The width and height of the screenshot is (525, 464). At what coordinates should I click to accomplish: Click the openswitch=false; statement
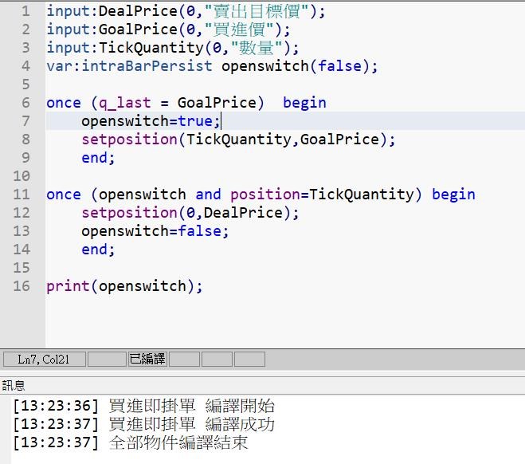click(155, 231)
